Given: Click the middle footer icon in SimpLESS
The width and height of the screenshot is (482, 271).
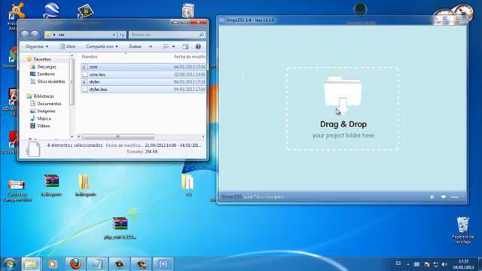Looking at the screenshot, I should tap(444, 196).
